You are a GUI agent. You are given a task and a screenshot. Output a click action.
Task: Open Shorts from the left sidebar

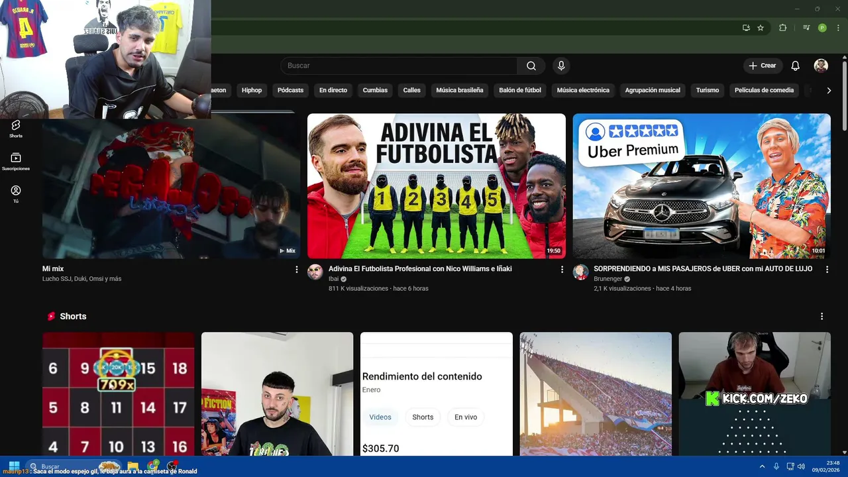pyautogui.click(x=16, y=129)
